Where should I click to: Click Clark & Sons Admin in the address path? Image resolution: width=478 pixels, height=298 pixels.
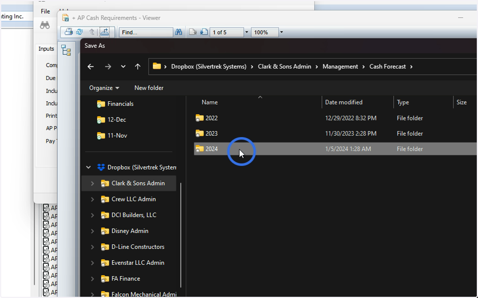[x=284, y=66]
